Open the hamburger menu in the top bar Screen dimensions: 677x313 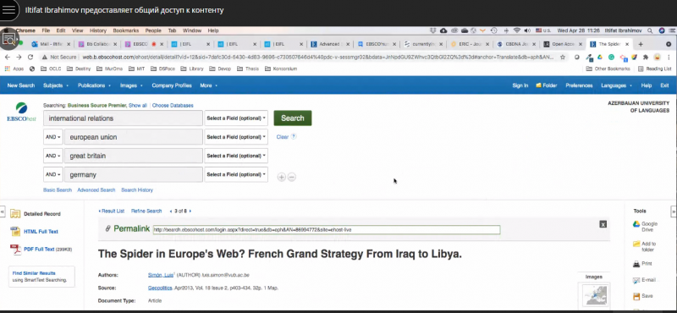click(8, 10)
